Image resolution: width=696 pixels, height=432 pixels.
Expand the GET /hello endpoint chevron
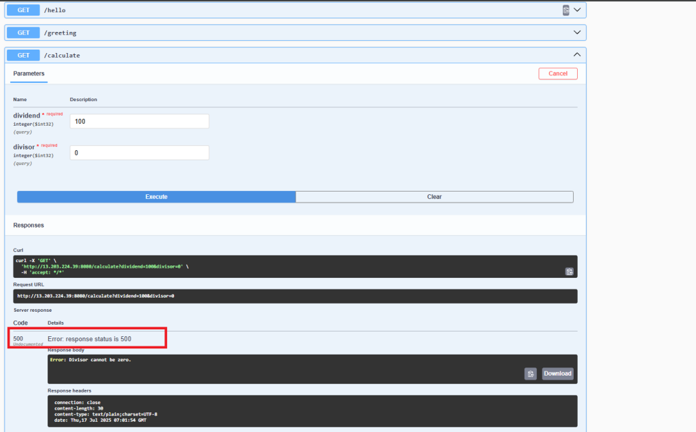point(577,10)
